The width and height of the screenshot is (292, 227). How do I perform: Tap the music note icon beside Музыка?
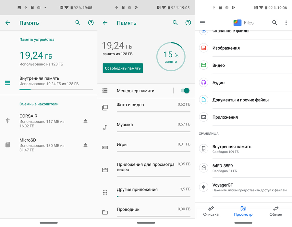(x=105, y=127)
